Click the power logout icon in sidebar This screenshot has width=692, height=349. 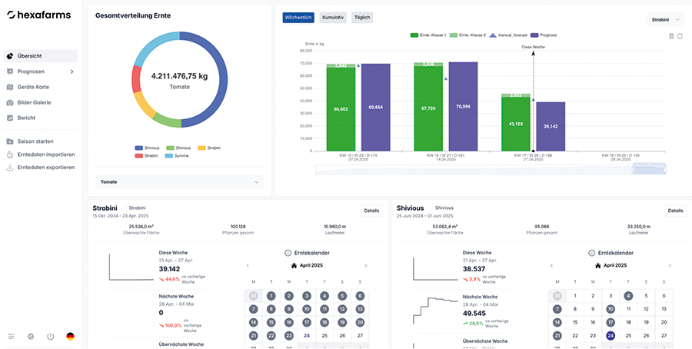[51, 337]
